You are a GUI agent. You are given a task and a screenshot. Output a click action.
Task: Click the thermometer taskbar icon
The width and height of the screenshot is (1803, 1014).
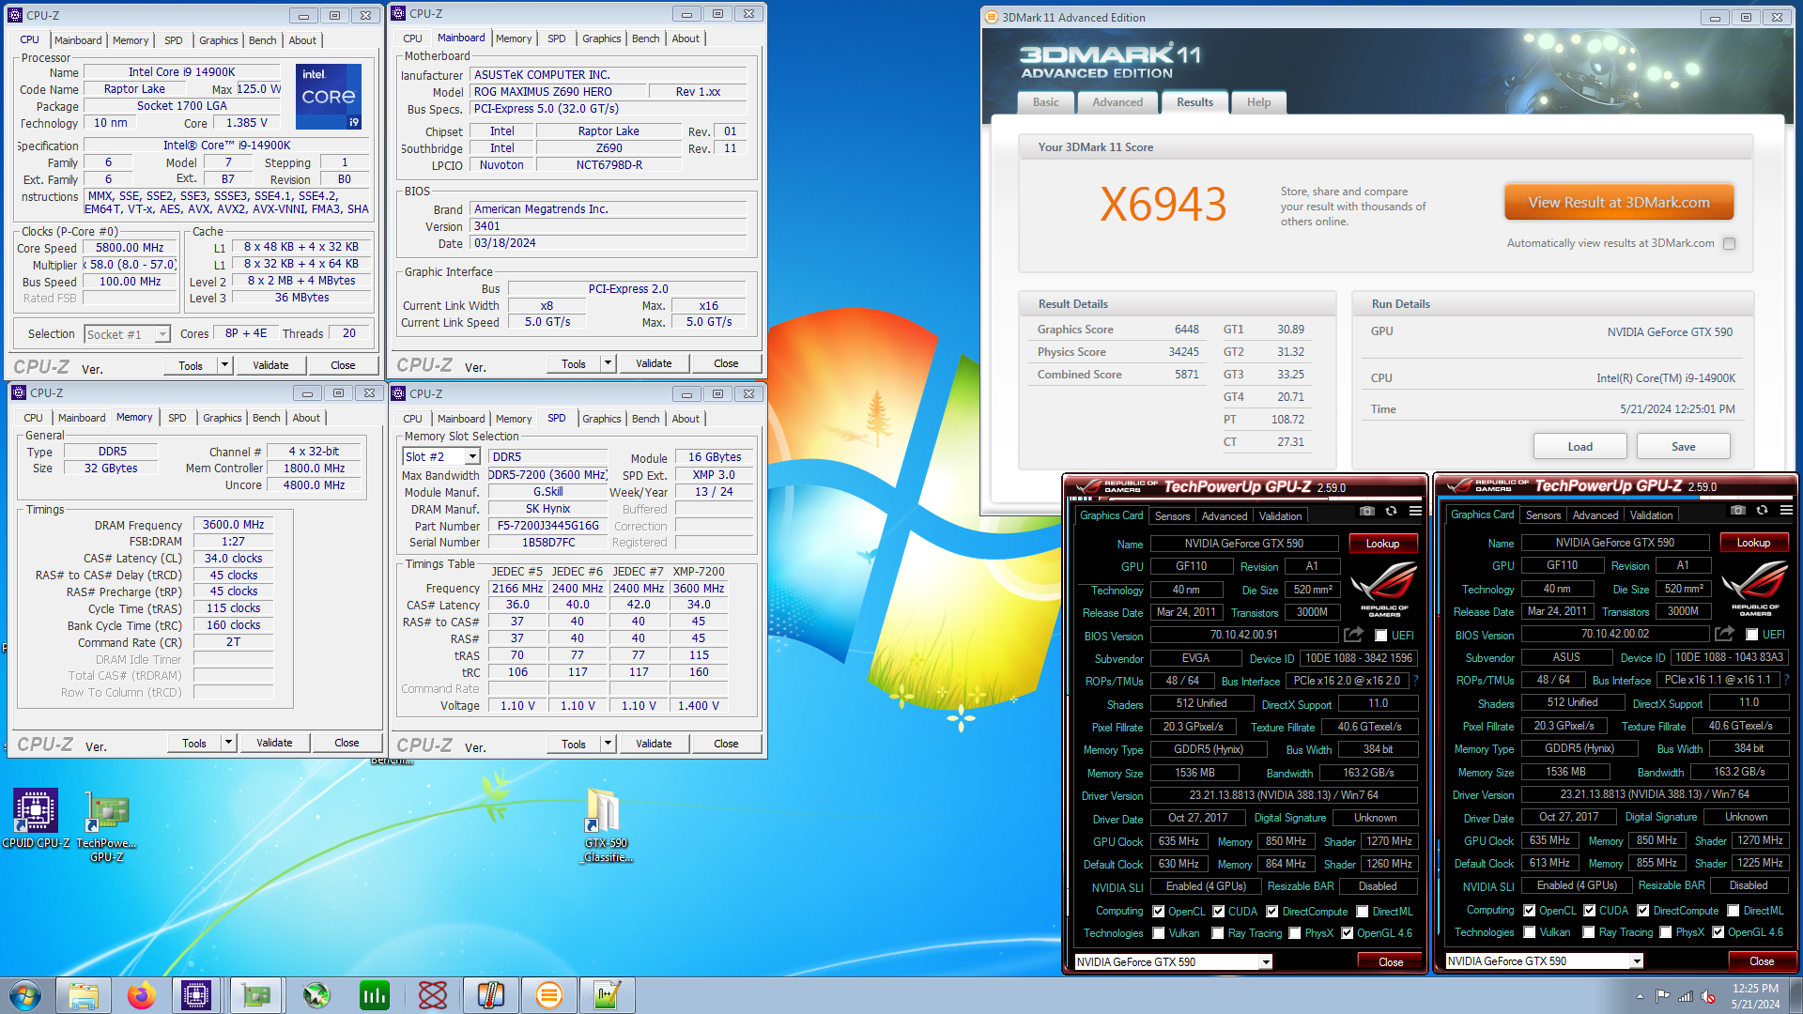(x=491, y=995)
